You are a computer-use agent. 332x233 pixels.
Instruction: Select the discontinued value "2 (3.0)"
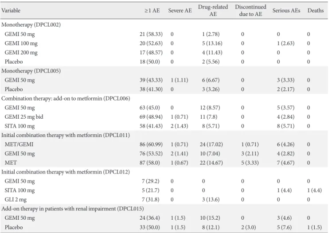point(248,227)
